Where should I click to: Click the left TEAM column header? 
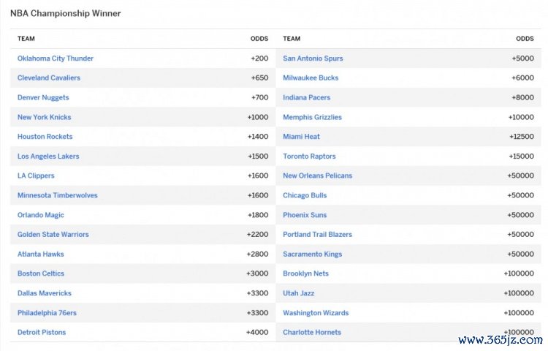coord(26,39)
